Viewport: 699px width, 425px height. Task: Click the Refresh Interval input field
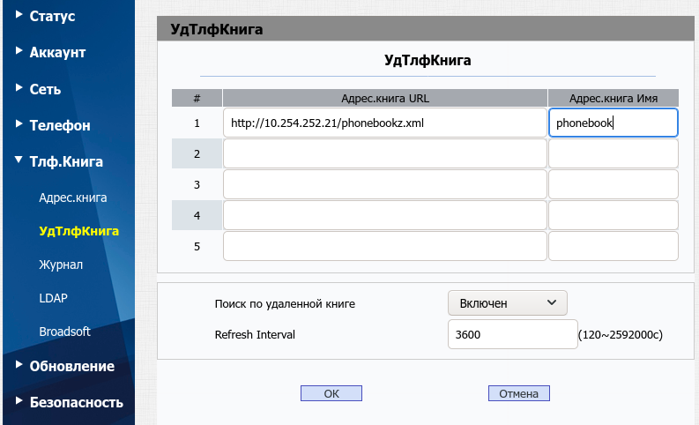[511, 335]
